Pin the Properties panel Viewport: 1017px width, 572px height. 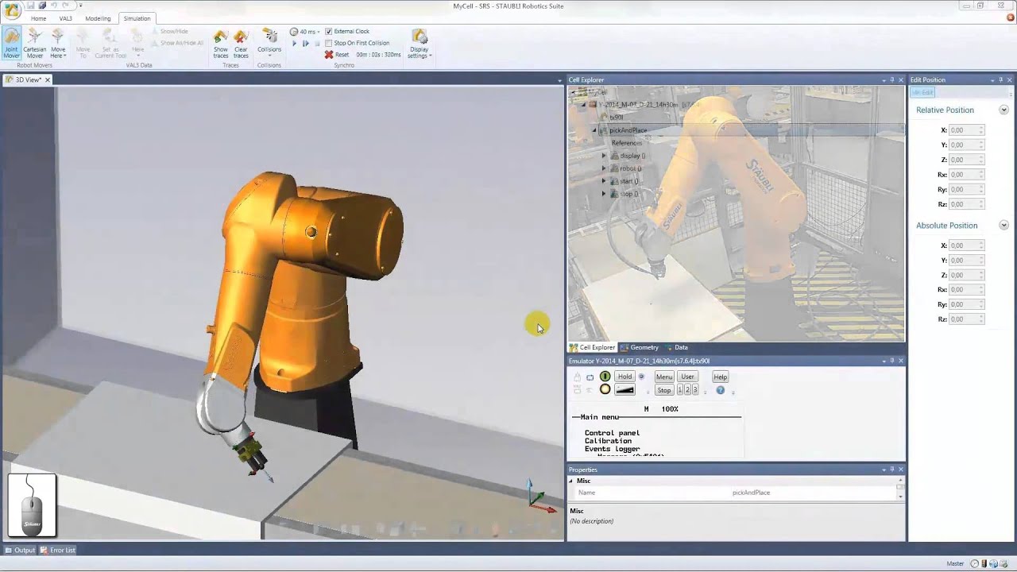point(892,470)
